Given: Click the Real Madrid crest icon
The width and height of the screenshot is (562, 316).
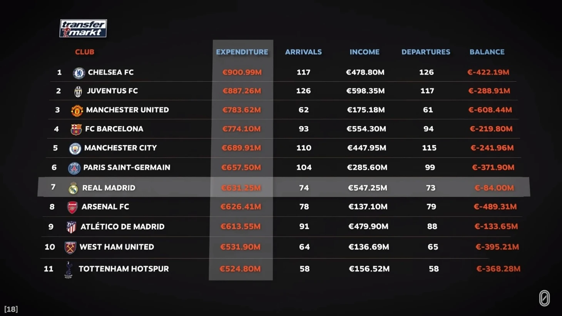Looking at the screenshot, I should (x=73, y=188).
